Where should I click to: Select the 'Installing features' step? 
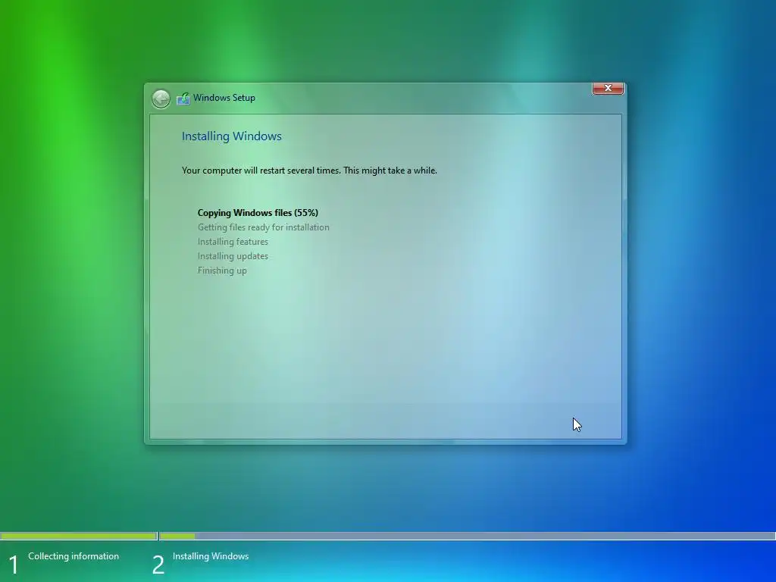(233, 242)
